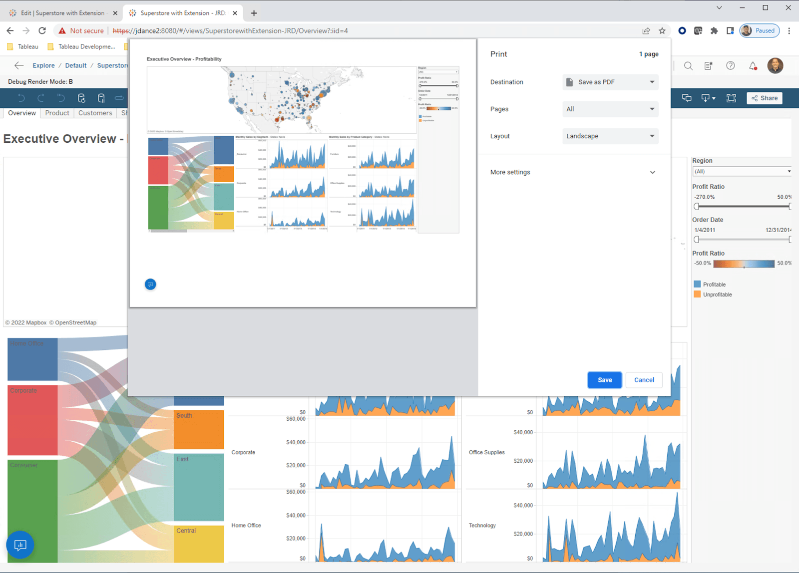Click the Profit Ratio slider left handle
This screenshot has width=799, height=573.
[x=697, y=207]
